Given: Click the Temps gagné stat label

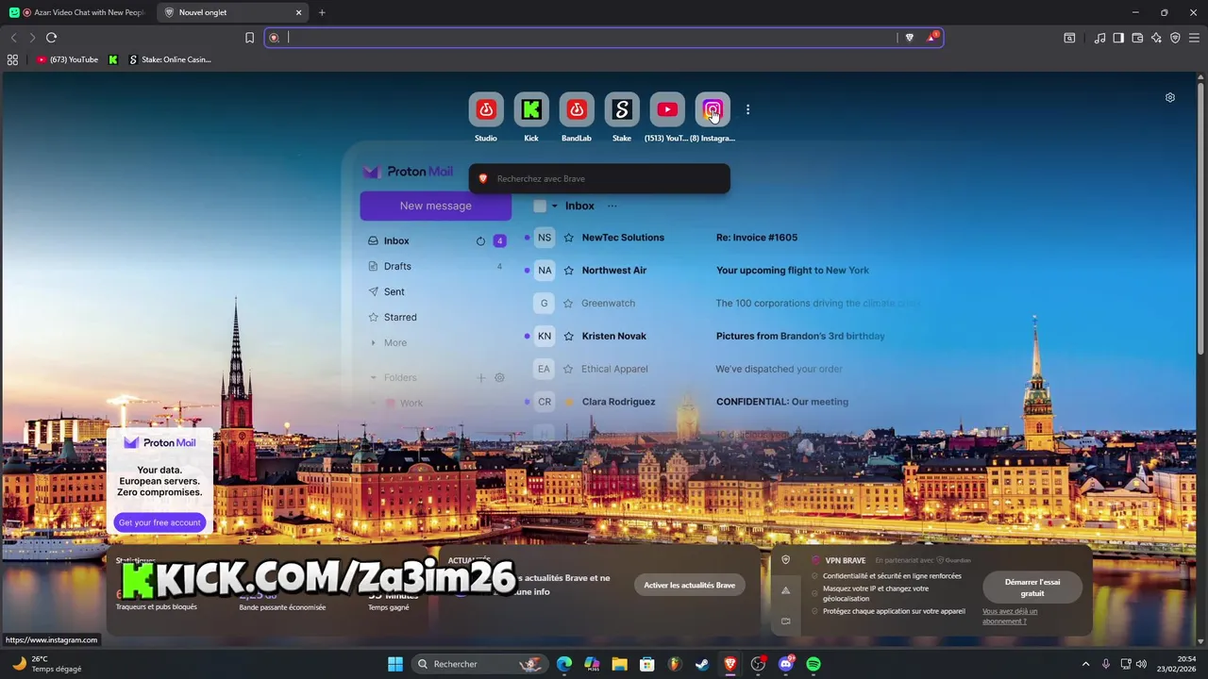Looking at the screenshot, I should [389, 607].
